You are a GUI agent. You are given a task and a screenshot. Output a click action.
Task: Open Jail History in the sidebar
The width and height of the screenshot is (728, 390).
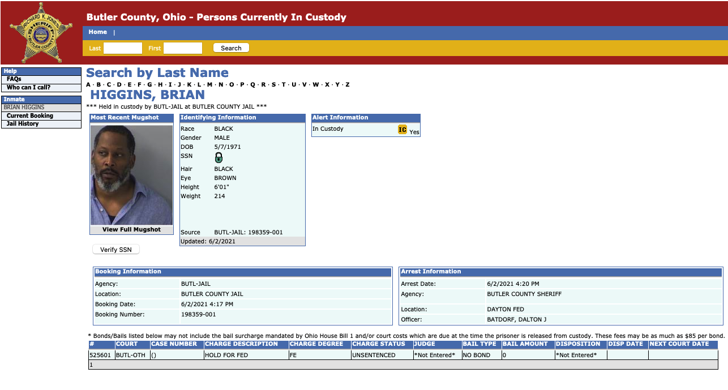point(23,123)
